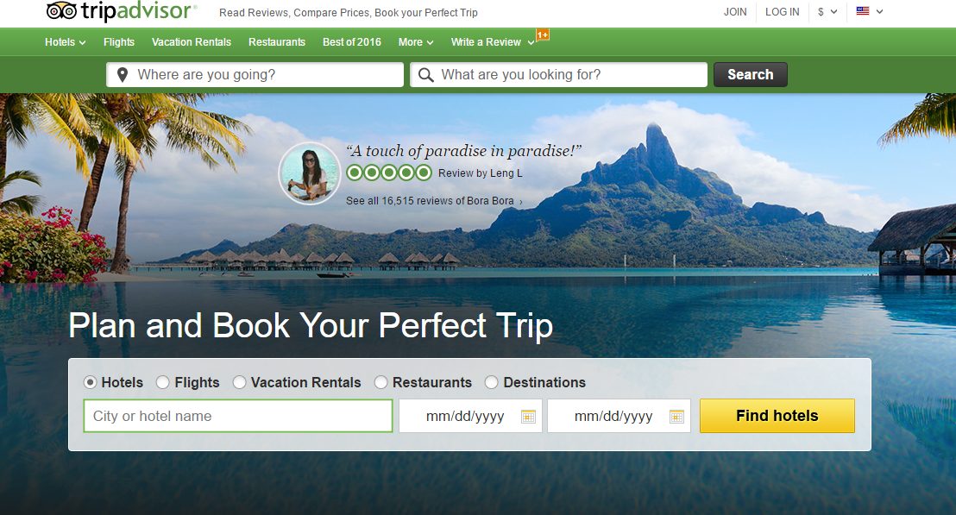Click the TripAdvisor owl logo
The height and width of the screenshot is (515, 956).
pyautogui.click(x=61, y=10)
